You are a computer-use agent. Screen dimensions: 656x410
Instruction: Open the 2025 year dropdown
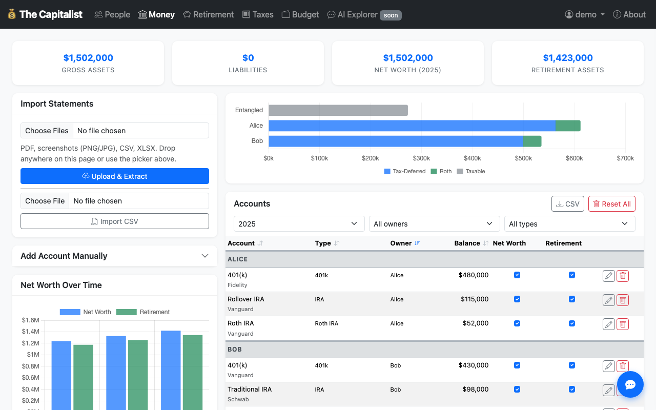(x=298, y=224)
